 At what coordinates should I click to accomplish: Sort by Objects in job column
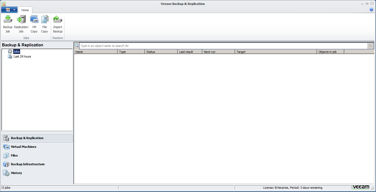(x=330, y=52)
